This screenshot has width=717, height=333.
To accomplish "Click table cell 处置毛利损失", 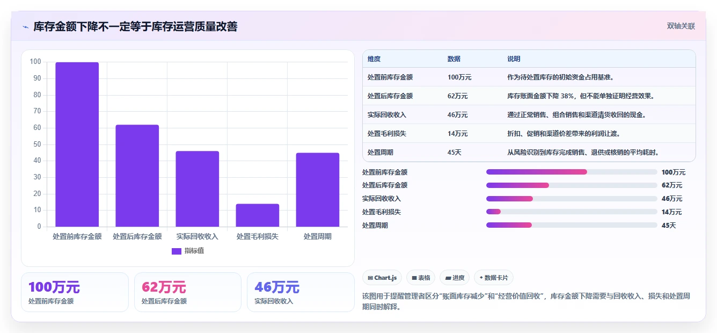I will (x=387, y=134).
